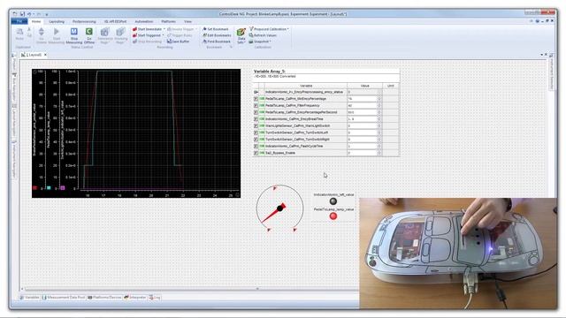Open the Log pane tab
The width and height of the screenshot is (566, 318).
pos(155,298)
